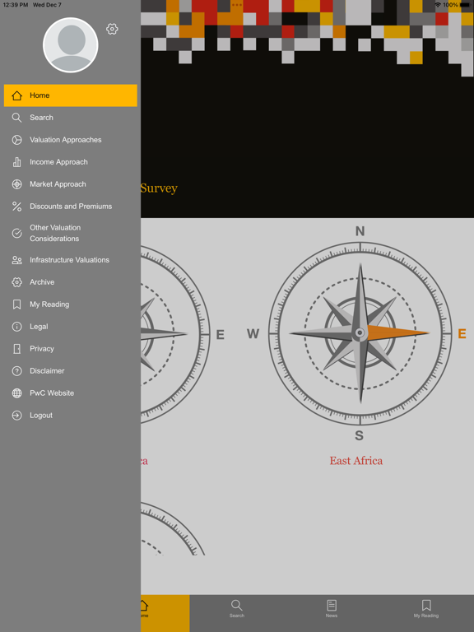This screenshot has height=632, width=474.
Task: Open Discounts and Premiums section
Action: 71,207
